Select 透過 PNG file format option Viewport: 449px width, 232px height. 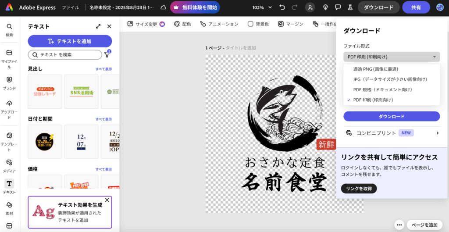[x=375, y=69]
